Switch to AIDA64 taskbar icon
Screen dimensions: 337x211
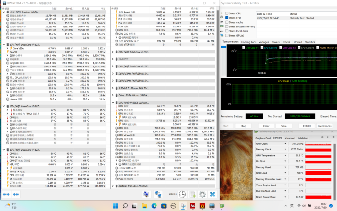(x=193, y=206)
